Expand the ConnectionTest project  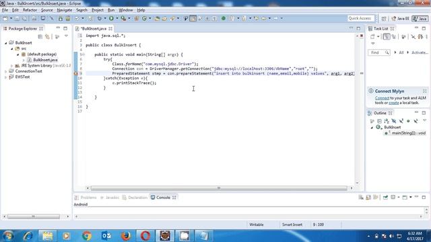tap(6, 71)
